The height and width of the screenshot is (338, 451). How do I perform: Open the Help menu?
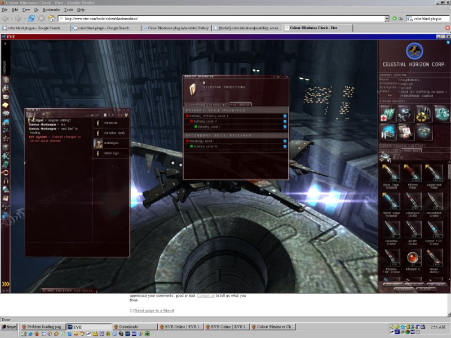coord(81,10)
